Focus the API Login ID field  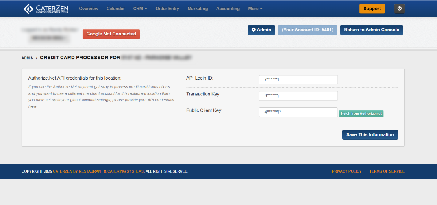[x=298, y=80]
